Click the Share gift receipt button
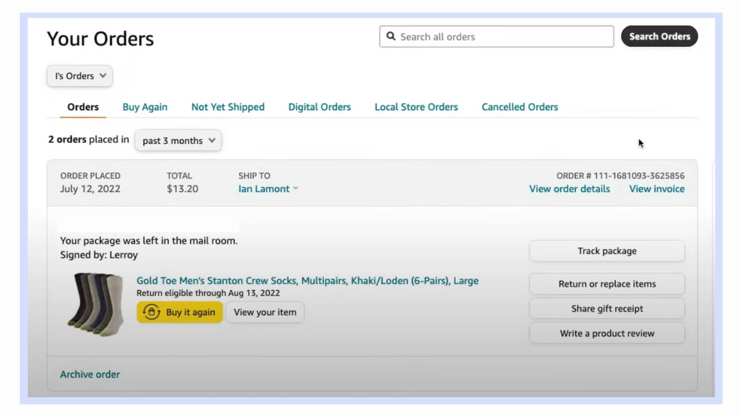This screenshot has width=742, height=417. click(607, 309)
